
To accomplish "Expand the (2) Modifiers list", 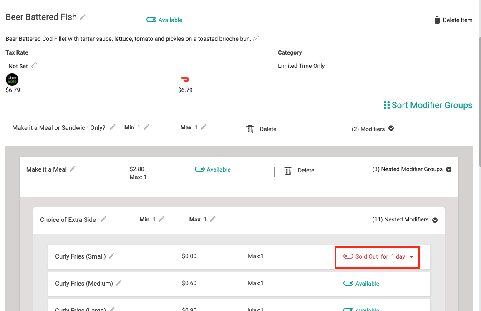I will [x=391, y=129].
